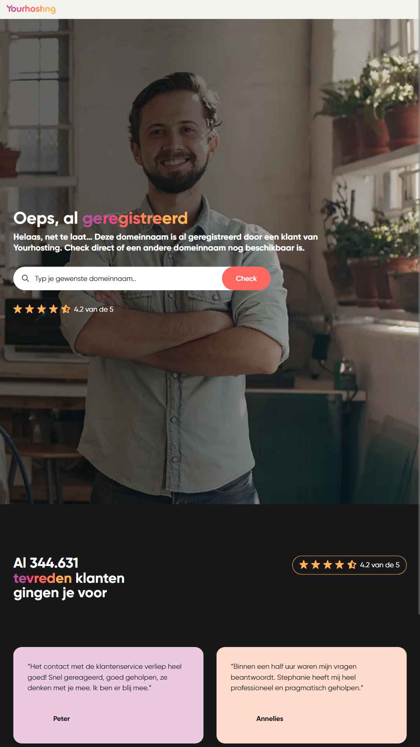The width and height of the screenshot is (420, 747).
Task: Click the Check button
Action: (x=246, y=279)
